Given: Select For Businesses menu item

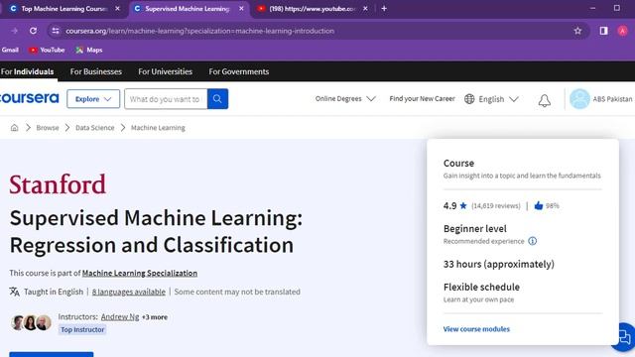Looking at the screenshot, I should 95,71.
